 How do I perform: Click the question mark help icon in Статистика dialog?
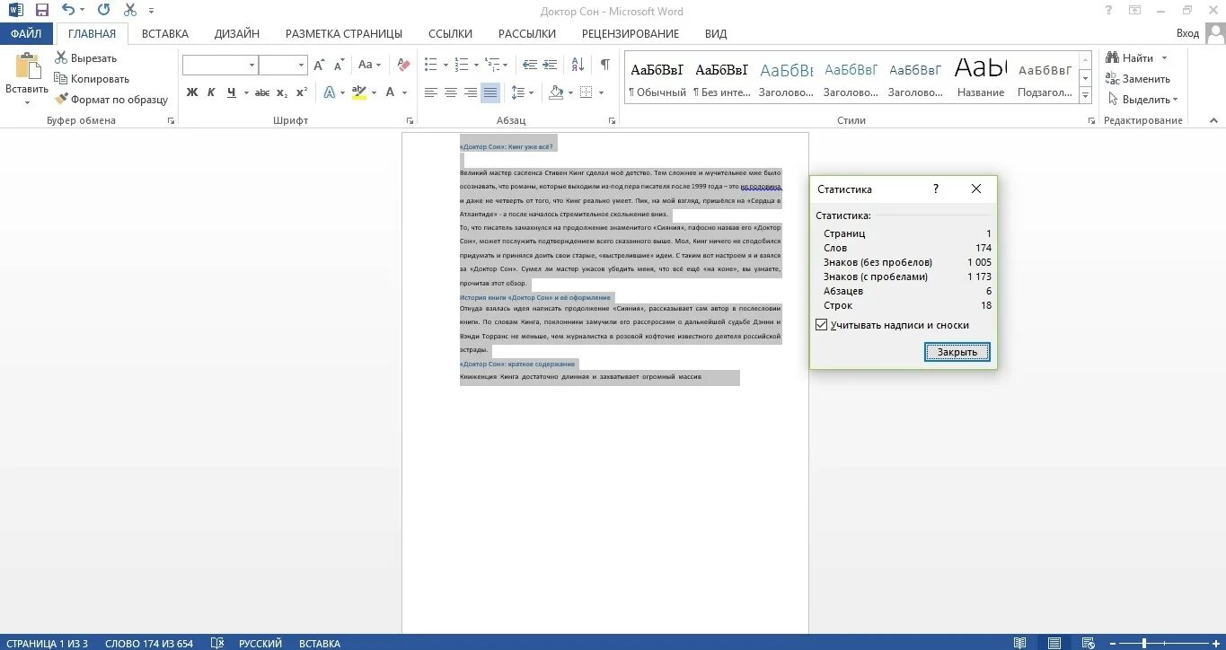tap(936, 189)
